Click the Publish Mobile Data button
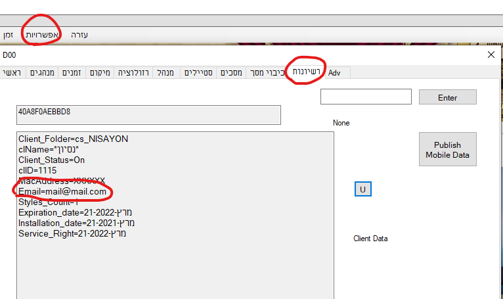The width and height of the screenshot is (503, 299). pos(447,149)
